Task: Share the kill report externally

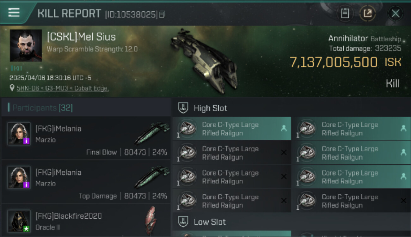Action: (x=368, y=14)
